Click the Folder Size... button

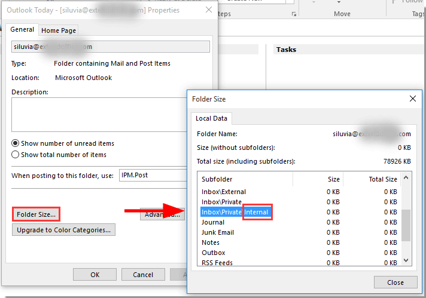point(36,213)
